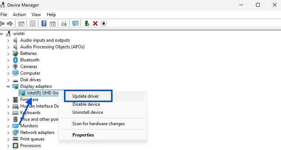Select the Cameras label

(29, 67)
